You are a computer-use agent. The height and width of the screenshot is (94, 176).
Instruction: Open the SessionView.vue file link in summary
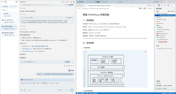click(x=28, y=51)
